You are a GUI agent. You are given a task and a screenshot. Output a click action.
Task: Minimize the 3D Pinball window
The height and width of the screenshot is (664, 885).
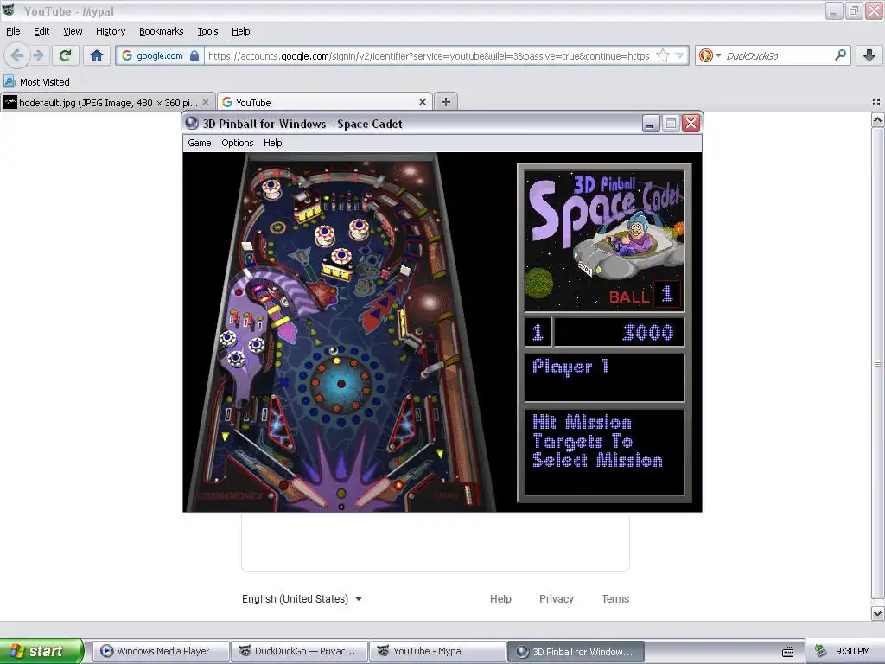click(651, 123)
